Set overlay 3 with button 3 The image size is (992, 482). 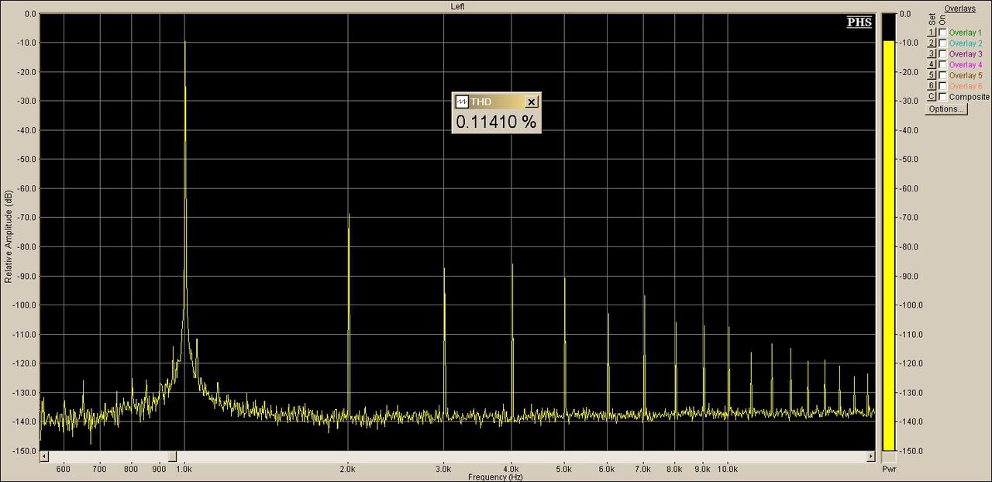coord(932,54)
